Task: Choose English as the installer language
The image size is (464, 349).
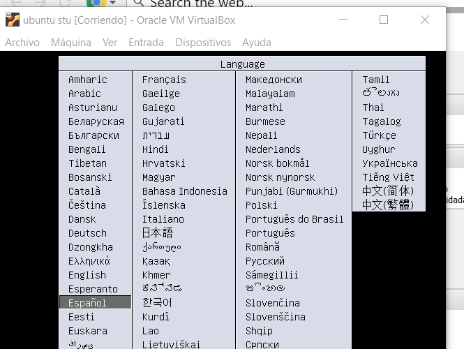Action: [x=87, y=275]
